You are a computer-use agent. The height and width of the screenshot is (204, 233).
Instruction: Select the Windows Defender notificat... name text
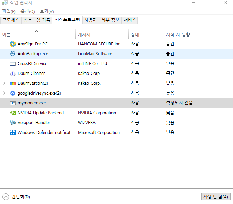(x=45, y=133)
